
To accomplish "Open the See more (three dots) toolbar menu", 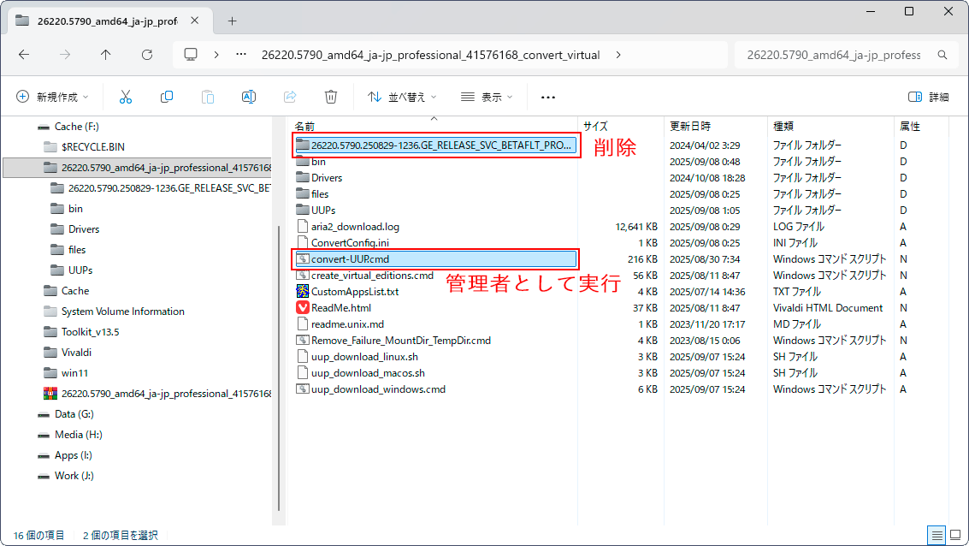I will (547, 97).
